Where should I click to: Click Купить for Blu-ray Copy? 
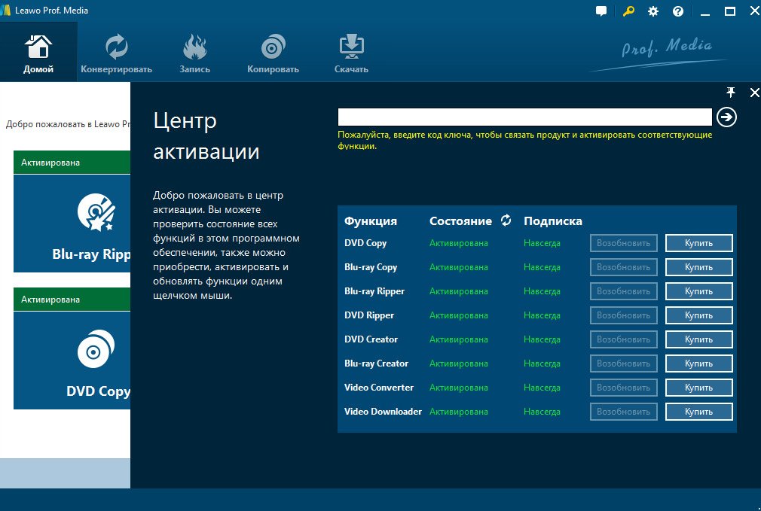(699, 267)
